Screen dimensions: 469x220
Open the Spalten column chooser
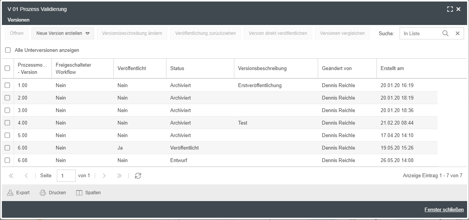point(88,193)
